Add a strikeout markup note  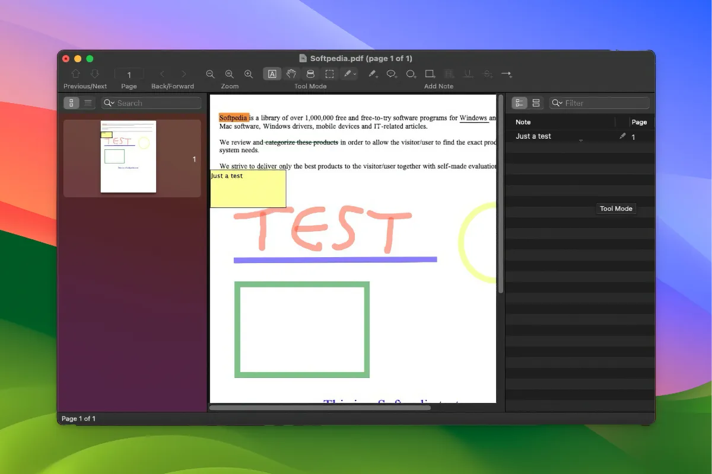488,74
